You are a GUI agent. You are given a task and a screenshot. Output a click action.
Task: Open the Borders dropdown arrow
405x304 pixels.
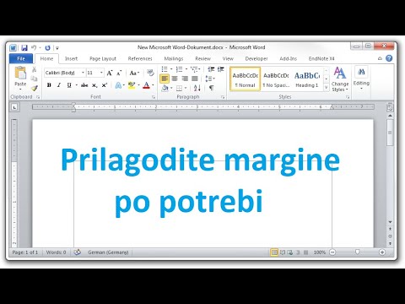pyautogui.click(x=186, y=89)
